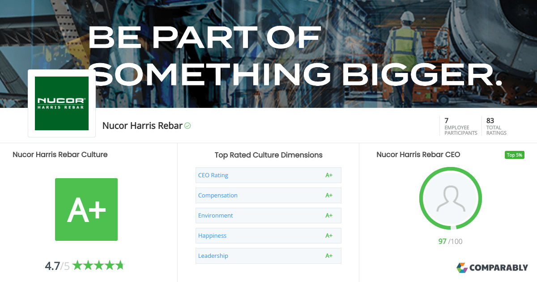Click the green A+ culture grade tile
Screen dimensions: 537x282
click(x=86, y=209)
